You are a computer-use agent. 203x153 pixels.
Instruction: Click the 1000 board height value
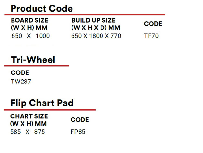click(x=43, y=36)
